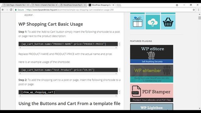Minimize the Chrome window
The image size is (201, 113).
tap(184, 5)
